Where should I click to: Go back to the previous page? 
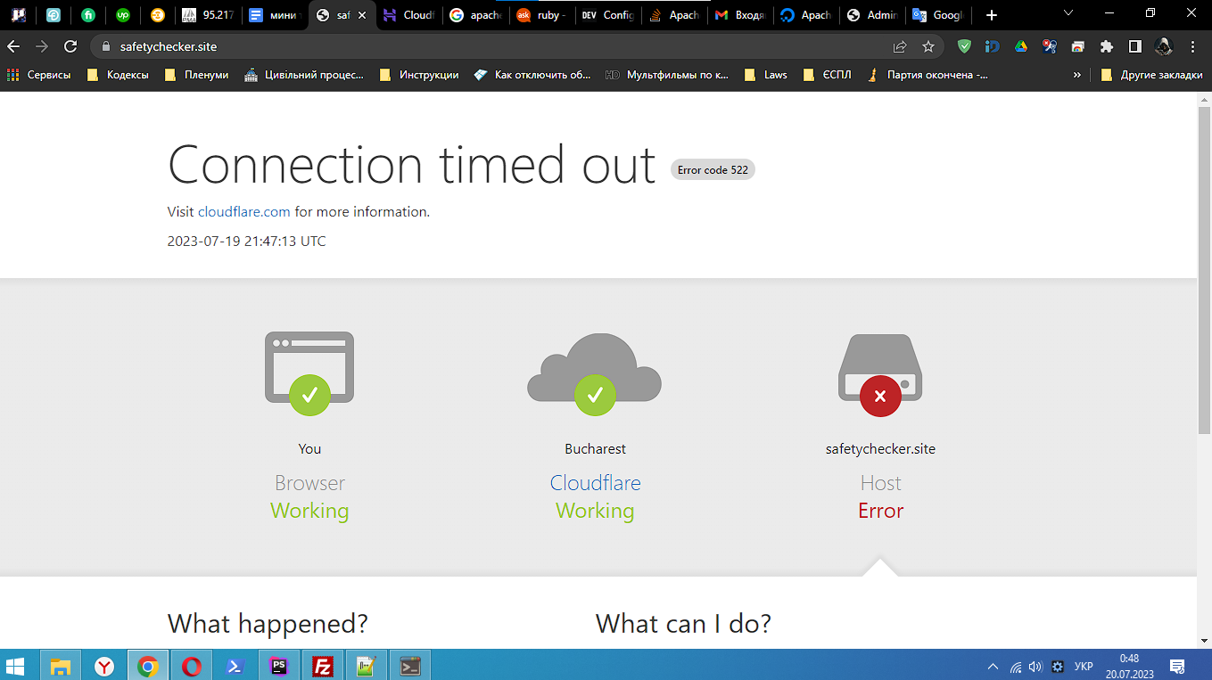coord(13,46)
